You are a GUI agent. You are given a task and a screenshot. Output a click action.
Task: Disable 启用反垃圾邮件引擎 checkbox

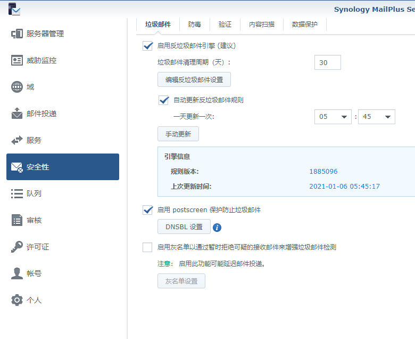pyautogui.click(x=148, y=46)
